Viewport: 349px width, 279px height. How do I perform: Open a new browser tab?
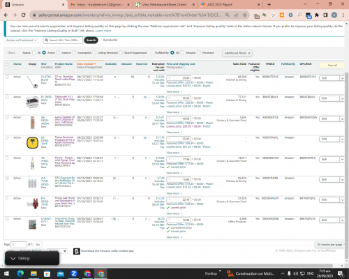click(x=269, y=4)
